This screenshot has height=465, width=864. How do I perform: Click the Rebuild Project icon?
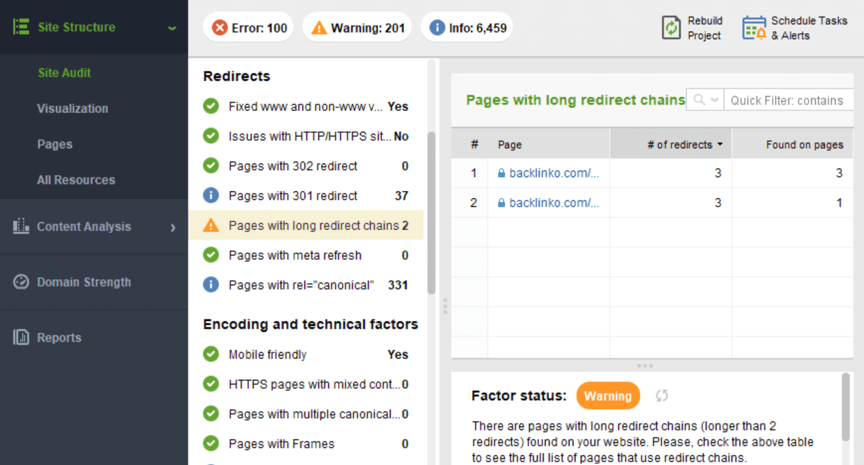tap(671, 28)
